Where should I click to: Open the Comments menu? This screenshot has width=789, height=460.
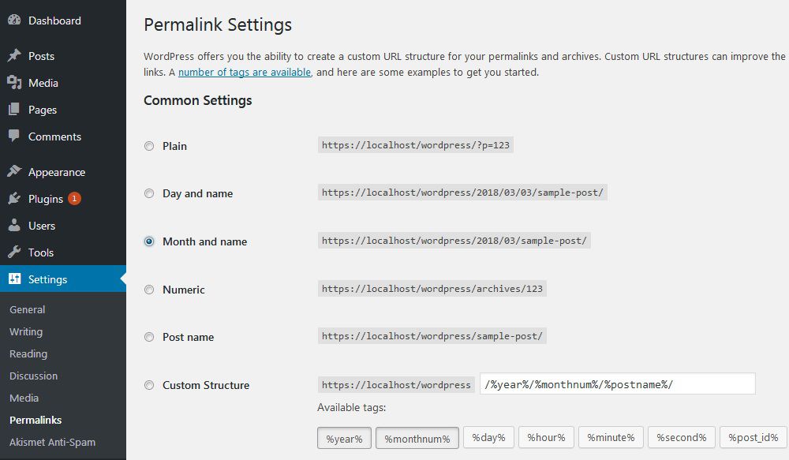(x=54, y=137)
